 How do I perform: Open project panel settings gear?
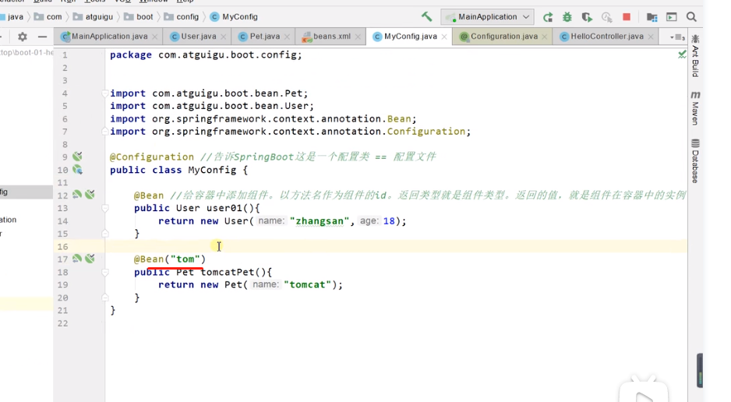23,37
